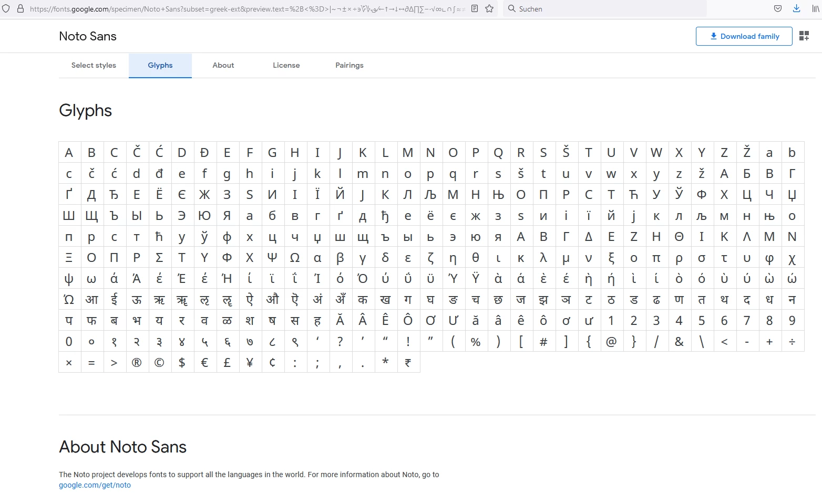This screenshot has height=495, width=822.
Task: Select the Š capital S caron glyph
Action: (566, 153)
